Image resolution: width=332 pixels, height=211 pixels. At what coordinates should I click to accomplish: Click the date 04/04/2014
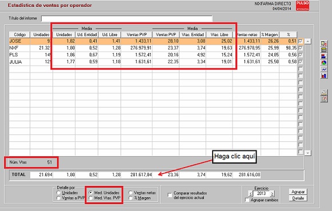[x=282, y=9]
